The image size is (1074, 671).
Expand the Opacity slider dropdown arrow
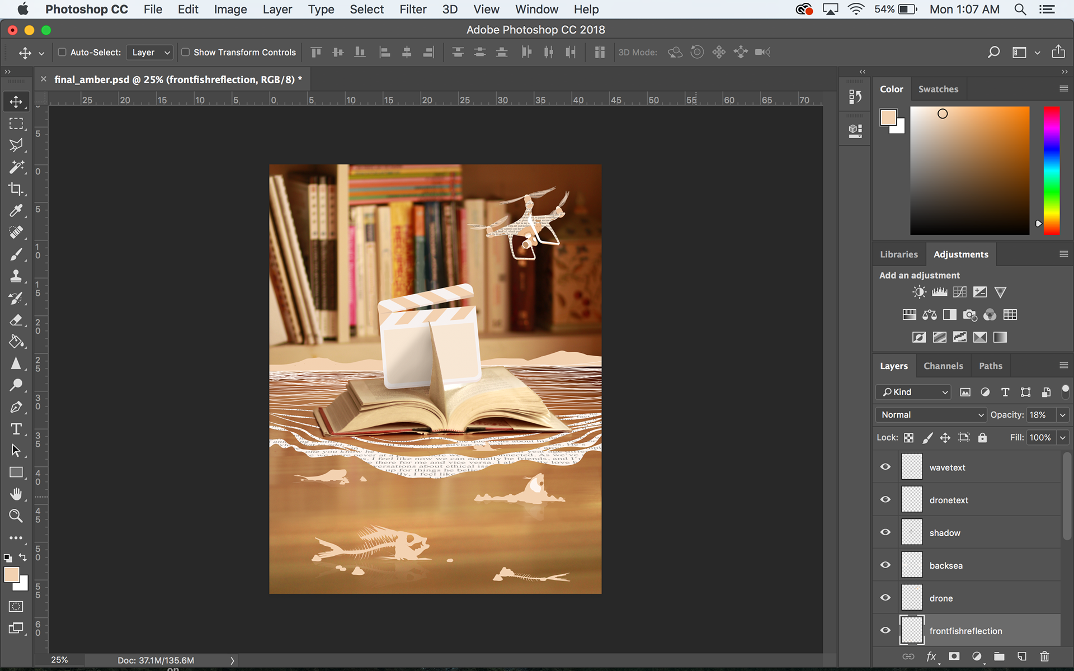coord(1062,414)
